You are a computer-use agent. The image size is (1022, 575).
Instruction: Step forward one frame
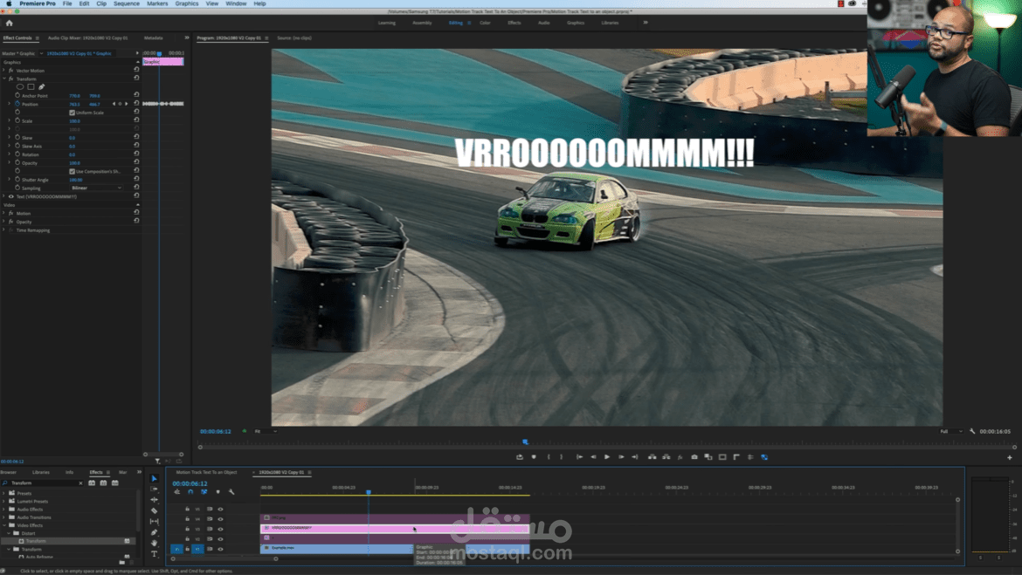click(621, 457)
